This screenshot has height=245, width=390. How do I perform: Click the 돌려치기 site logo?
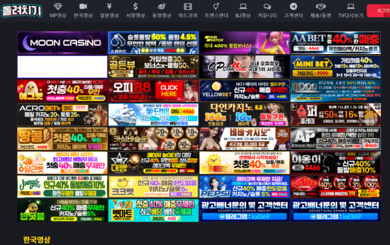click(21, 10)
